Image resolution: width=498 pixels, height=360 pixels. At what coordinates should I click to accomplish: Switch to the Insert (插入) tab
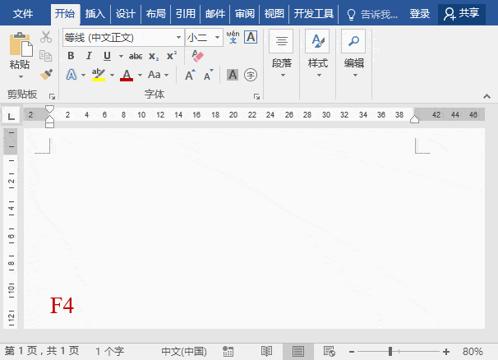click(95, 14)
